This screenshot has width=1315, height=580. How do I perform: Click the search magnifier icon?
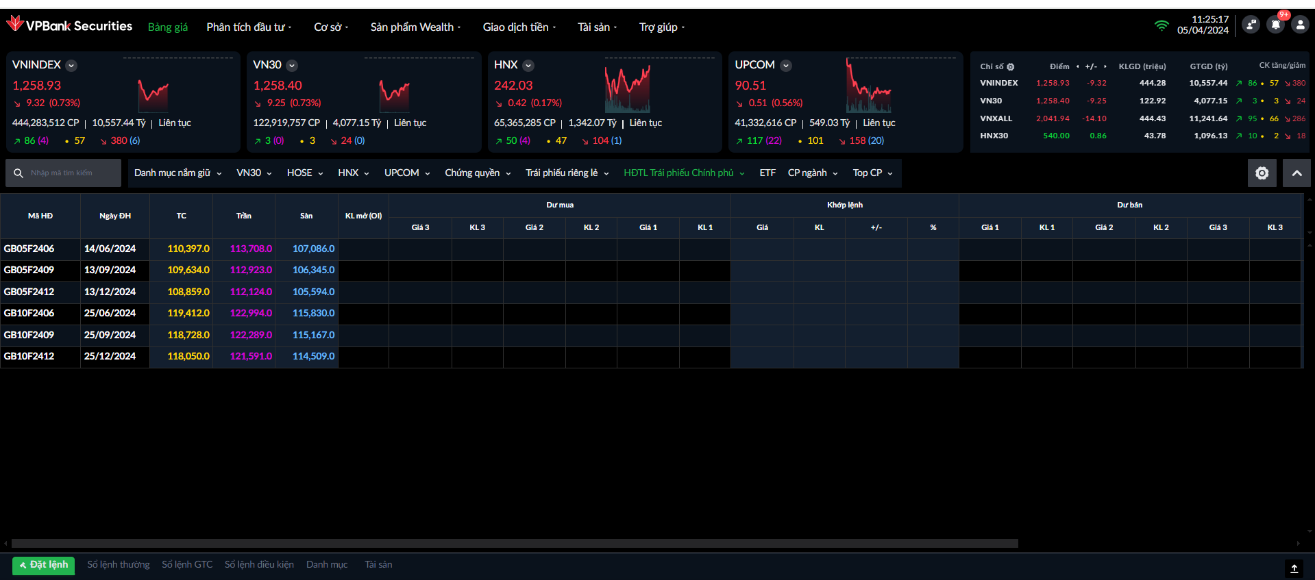click(19, 173)
